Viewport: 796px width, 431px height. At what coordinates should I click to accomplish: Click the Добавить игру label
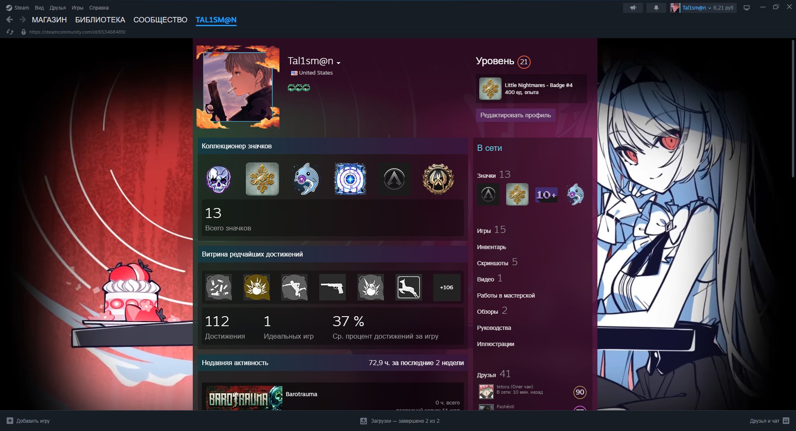click(x=33, y=421)
